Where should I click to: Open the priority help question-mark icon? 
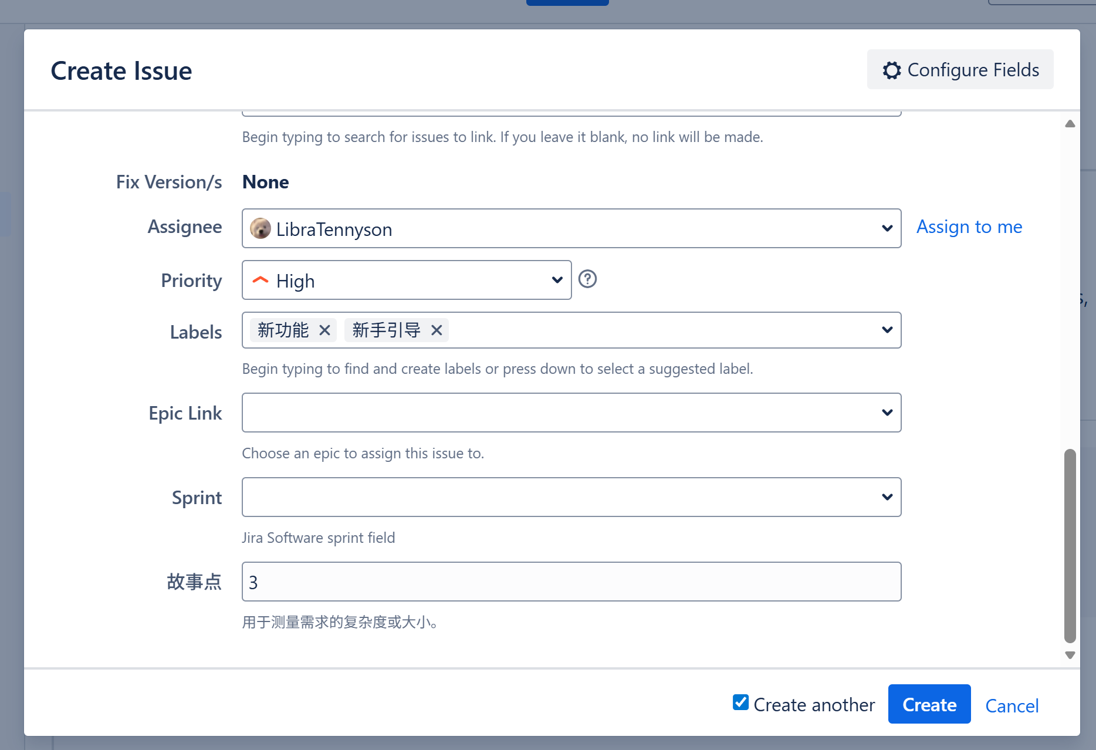[587, 279]
